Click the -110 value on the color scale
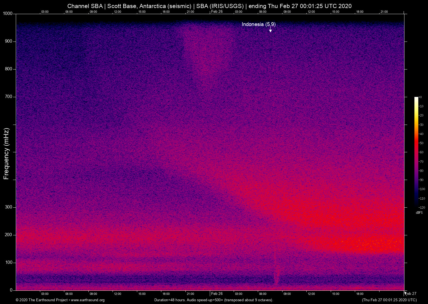This screenshot has width=428, height=304. point(422,199)
